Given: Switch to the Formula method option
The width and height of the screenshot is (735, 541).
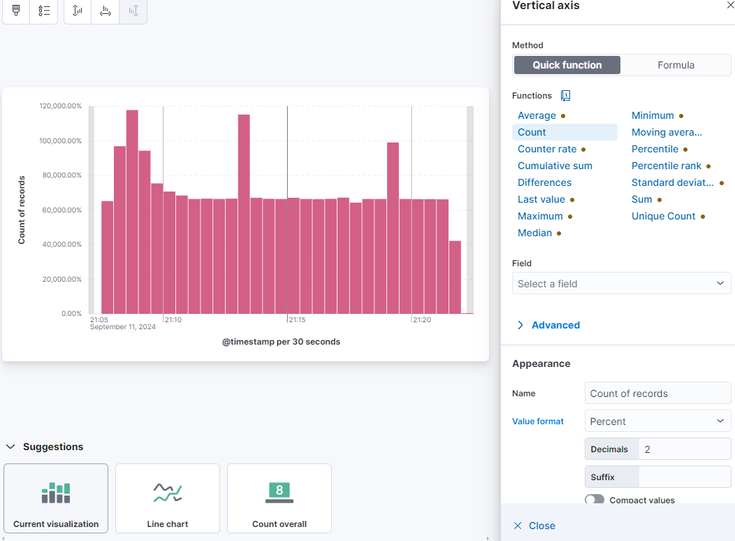Looking at the screenshot, I should tap(675, 64).
